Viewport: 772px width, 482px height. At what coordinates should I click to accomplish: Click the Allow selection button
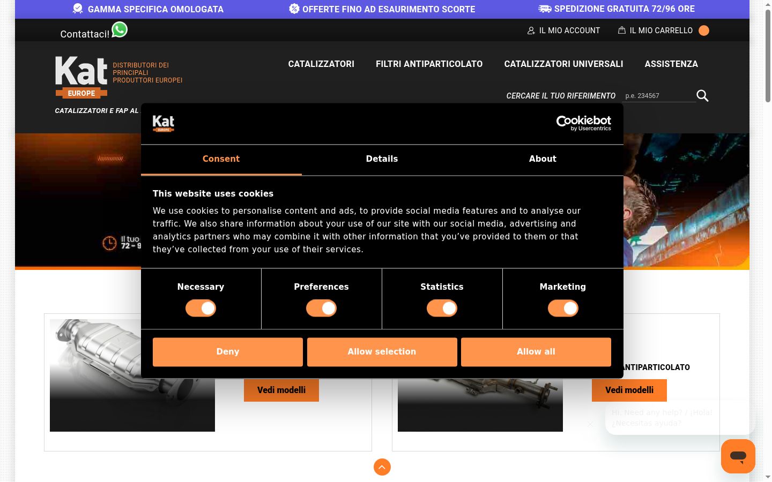(x=382, y=352)
